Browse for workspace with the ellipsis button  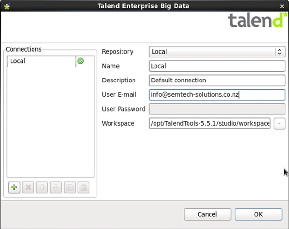pos(279,124)
